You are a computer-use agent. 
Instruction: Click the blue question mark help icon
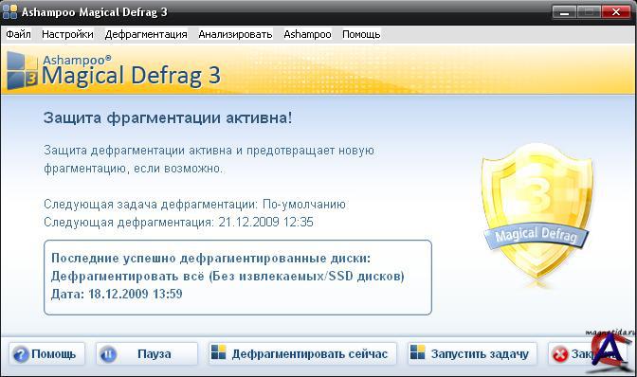(x=21, y=354)
